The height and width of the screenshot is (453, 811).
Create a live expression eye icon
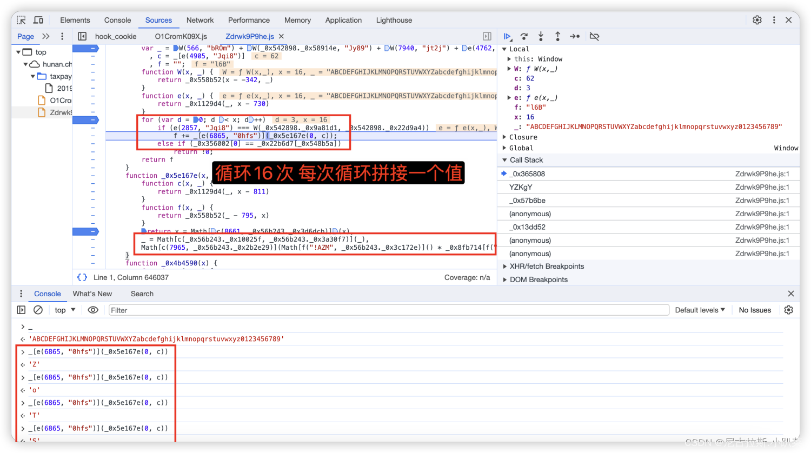[x=93, y=310]
